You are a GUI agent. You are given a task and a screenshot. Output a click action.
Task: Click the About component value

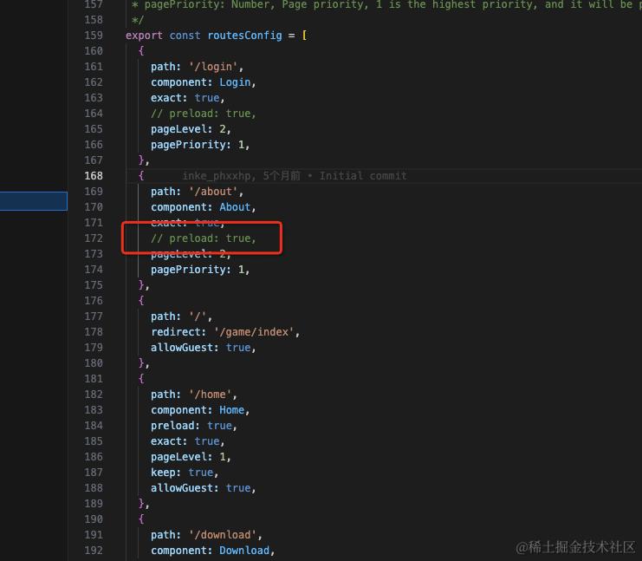[x=235, y=207]
